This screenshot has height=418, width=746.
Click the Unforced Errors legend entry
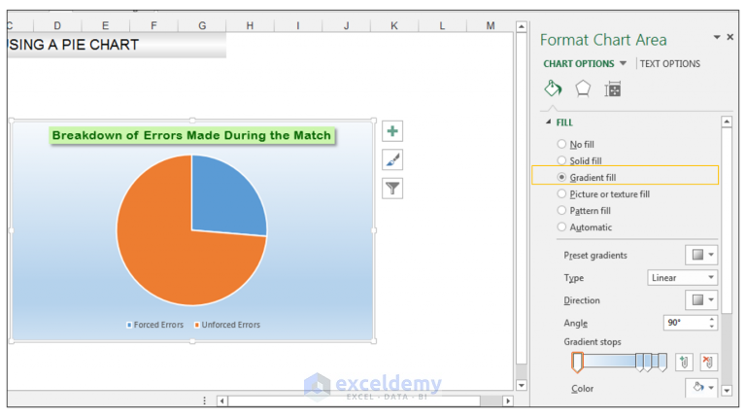[x=227, y=325]
